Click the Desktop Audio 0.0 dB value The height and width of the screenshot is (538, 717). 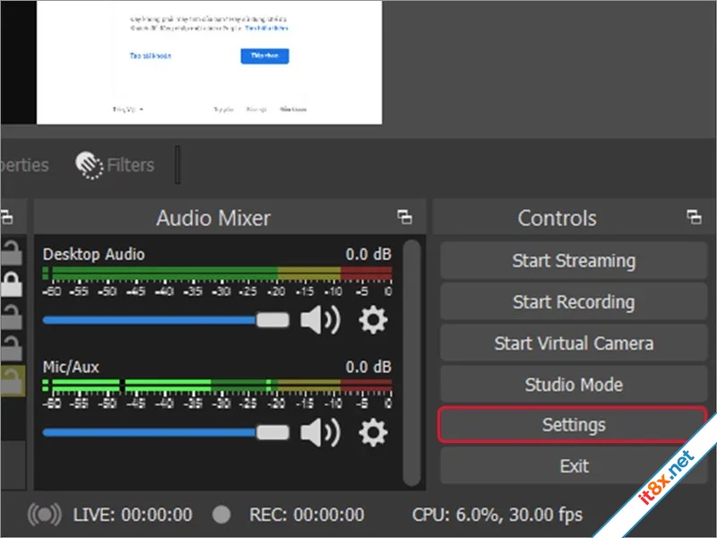point(368,255)
